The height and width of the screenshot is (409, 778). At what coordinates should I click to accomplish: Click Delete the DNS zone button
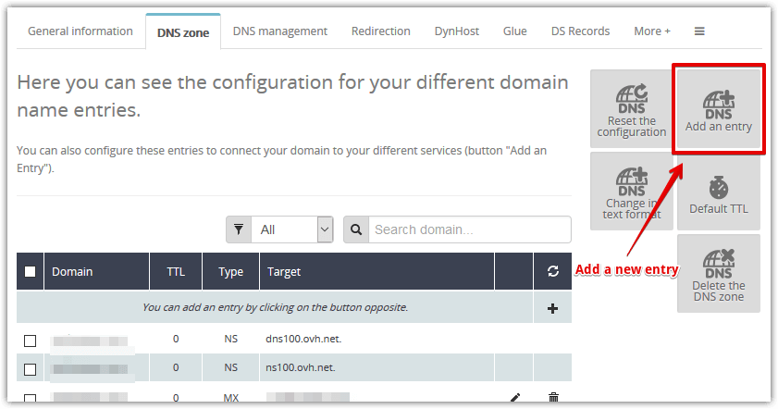pos(718,273)
